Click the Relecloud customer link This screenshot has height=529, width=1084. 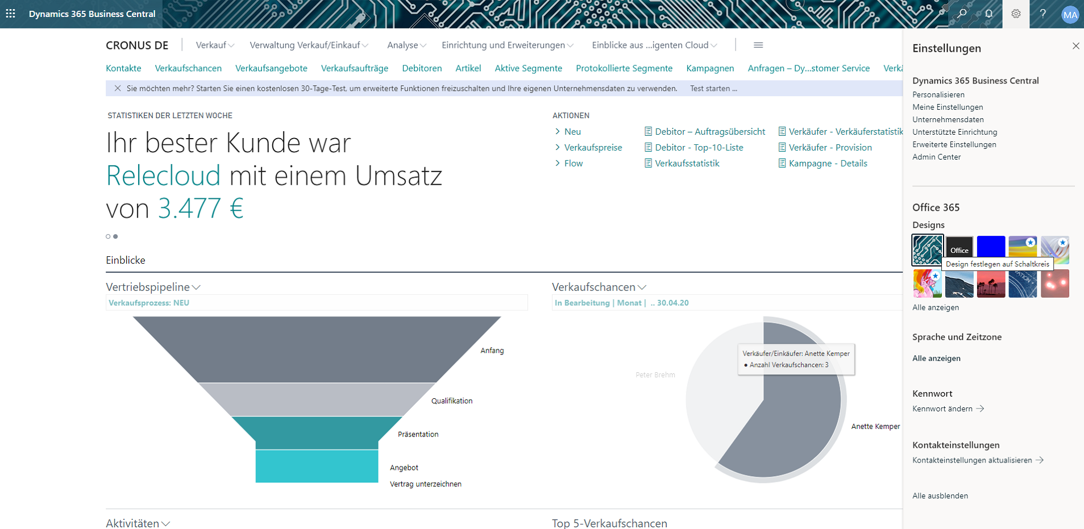(163, 175)
